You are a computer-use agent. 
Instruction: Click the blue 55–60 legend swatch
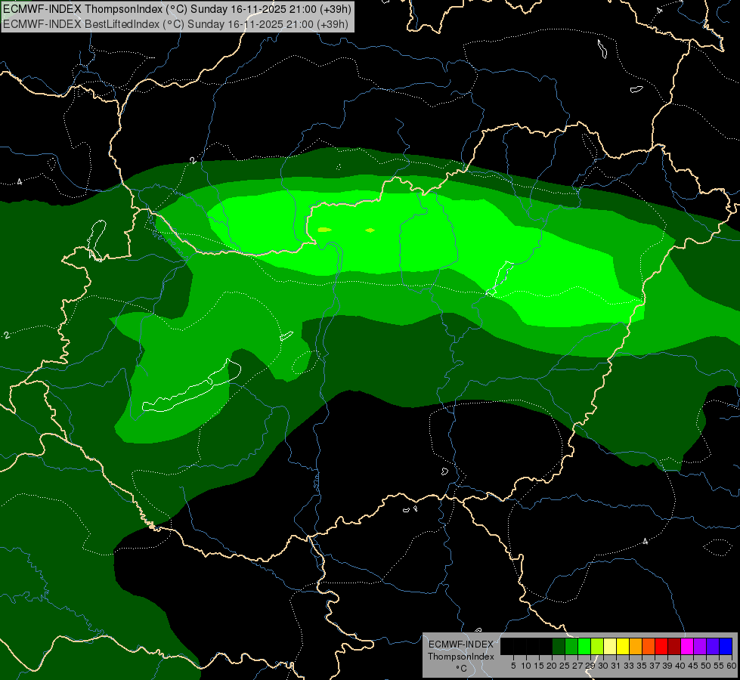[x=726, y=646]
